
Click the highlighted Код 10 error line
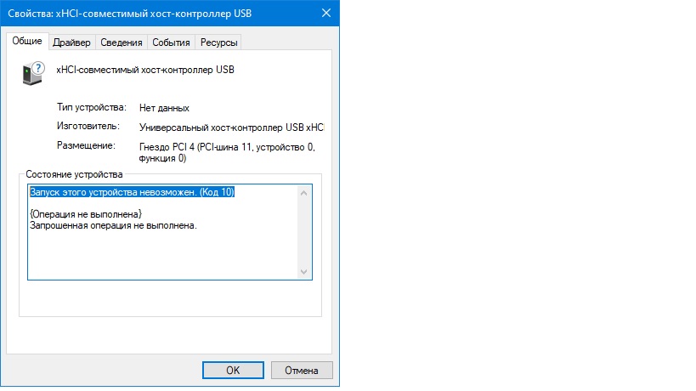point(132,193)
